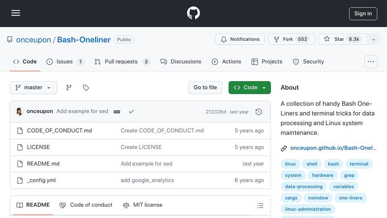Open the more tabs ellipsis menu

point(371,62)
